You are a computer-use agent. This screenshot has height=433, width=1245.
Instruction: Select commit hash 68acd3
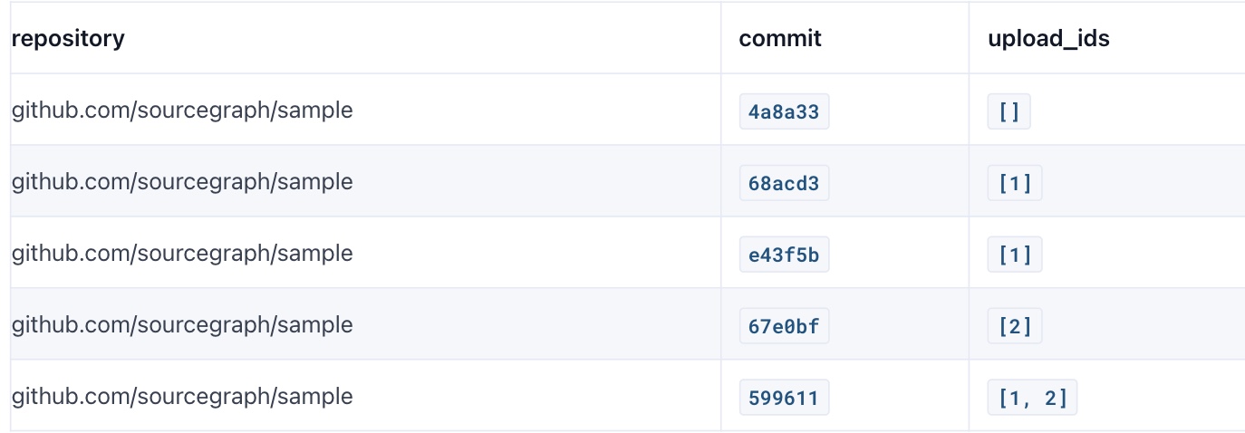[x=784, y=184]
